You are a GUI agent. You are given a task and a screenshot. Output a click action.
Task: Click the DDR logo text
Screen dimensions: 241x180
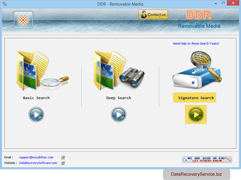199,15
